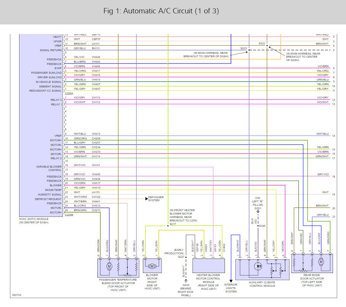The image size is (346, 307).
Task: Click the 'REAR MODE DOOR ACTUATOR' caption
Action: coord(312,280)
